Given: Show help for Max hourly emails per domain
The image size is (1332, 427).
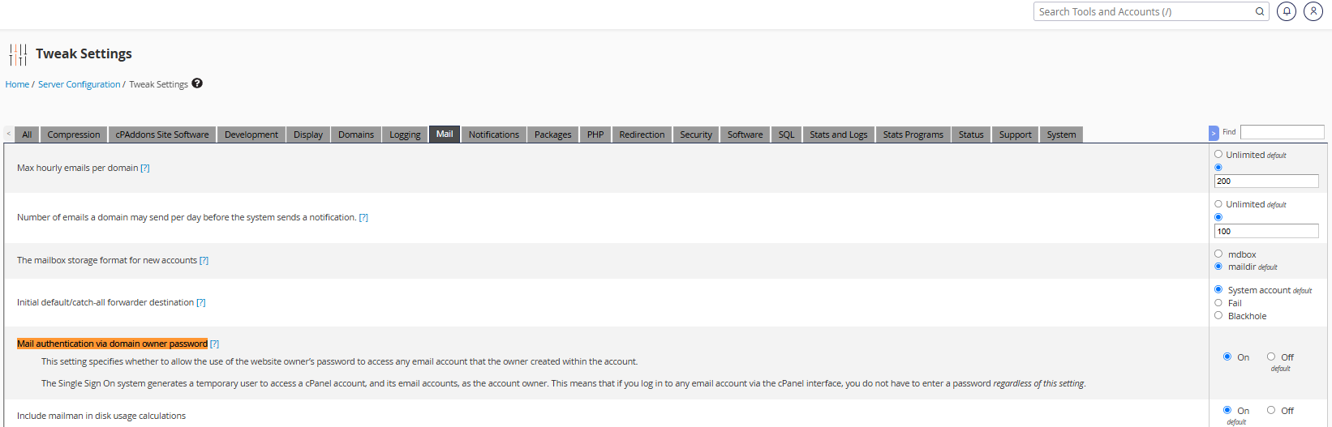Looking at the screenshot, I should point(145,169).
